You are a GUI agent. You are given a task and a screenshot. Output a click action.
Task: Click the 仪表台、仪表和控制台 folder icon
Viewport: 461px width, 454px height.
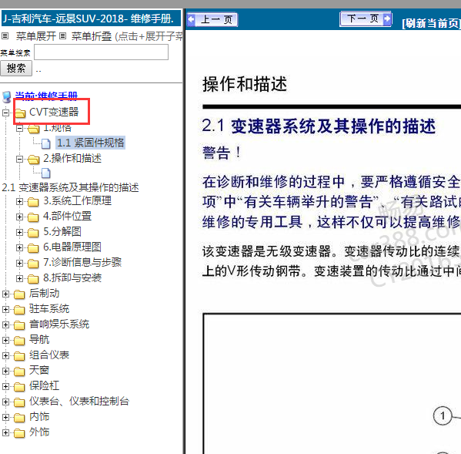pos(19,402)
